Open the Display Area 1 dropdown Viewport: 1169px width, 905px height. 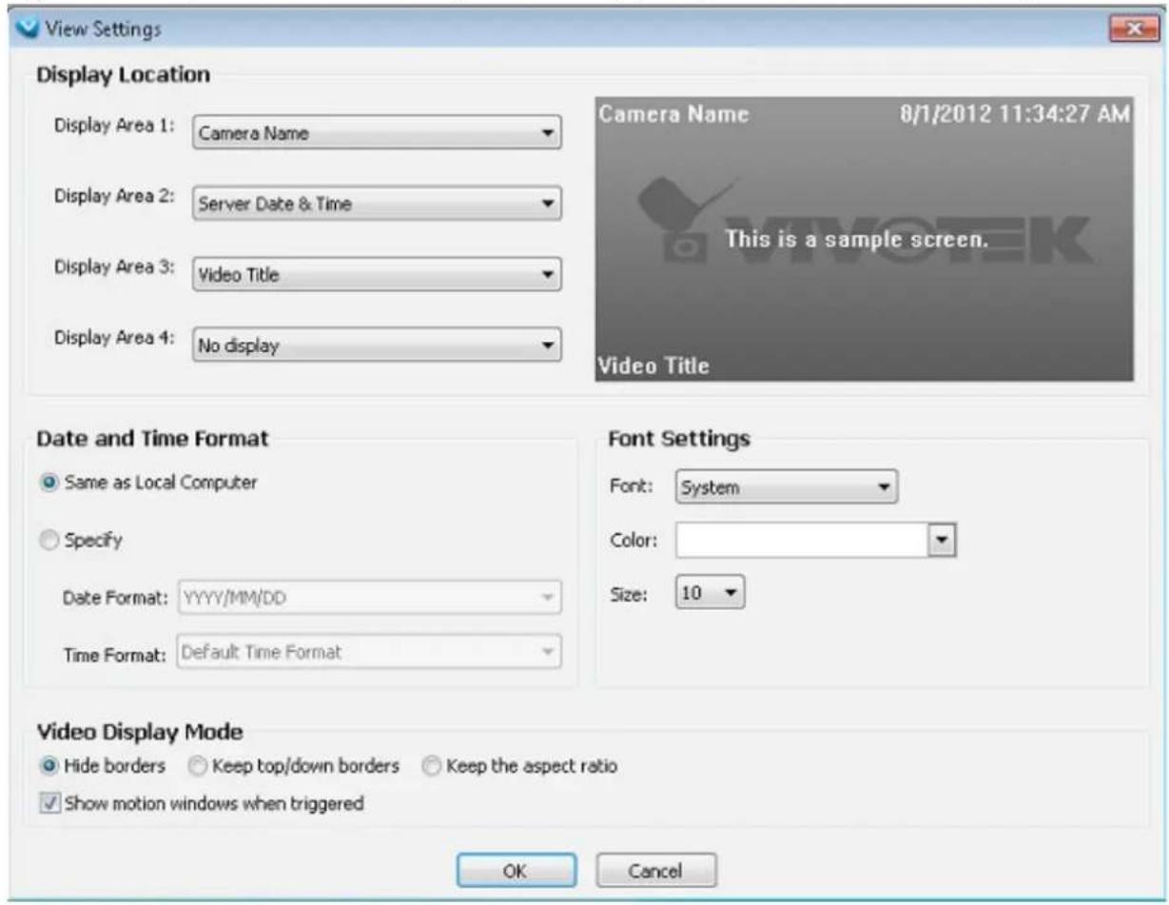click(377, 133)
